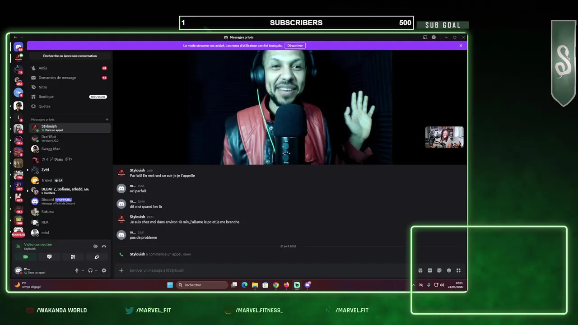Open Firefox from taskbar
The image size is (578, 325).
[x=286, y=285]
